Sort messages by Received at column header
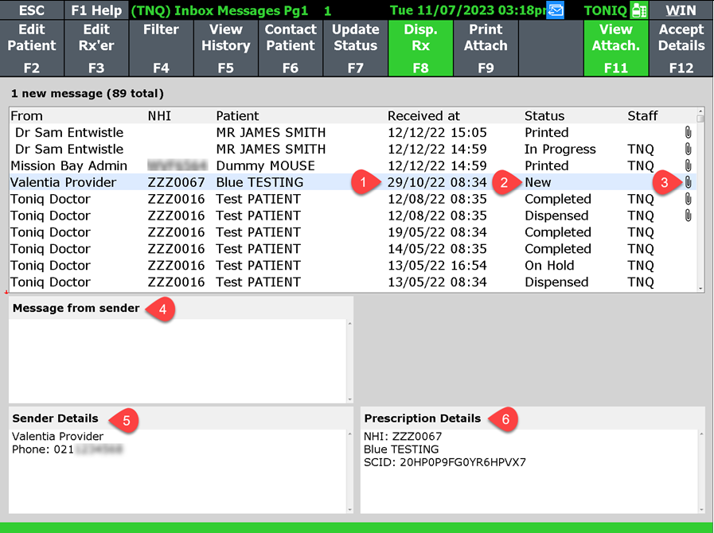Image resolution: width=714 pixels, height=533 pixels. click(x=423, y=116)
